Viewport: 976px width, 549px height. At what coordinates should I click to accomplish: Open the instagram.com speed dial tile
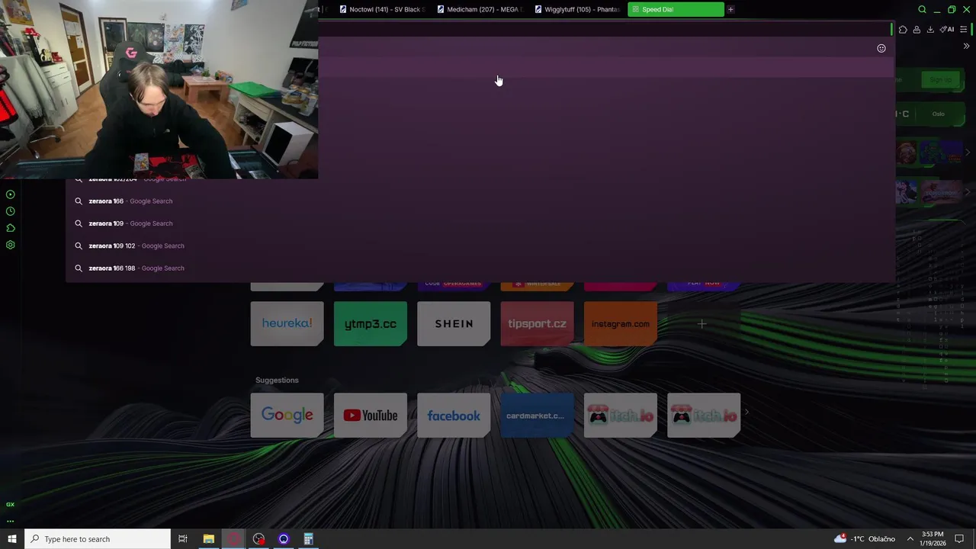pos(620,323)
